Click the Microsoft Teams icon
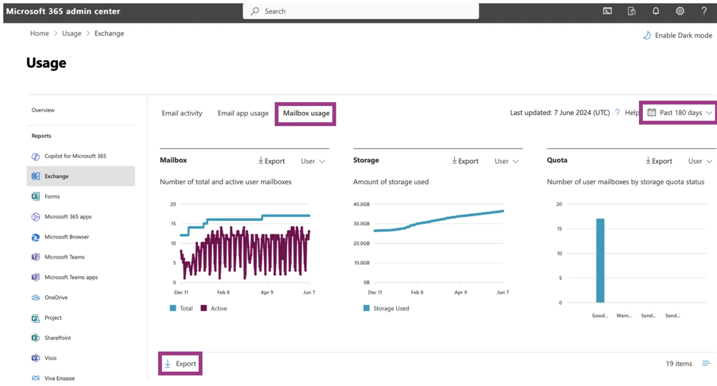Image resolution: width=717 pixels, height=386 pixels. point(36,257)
